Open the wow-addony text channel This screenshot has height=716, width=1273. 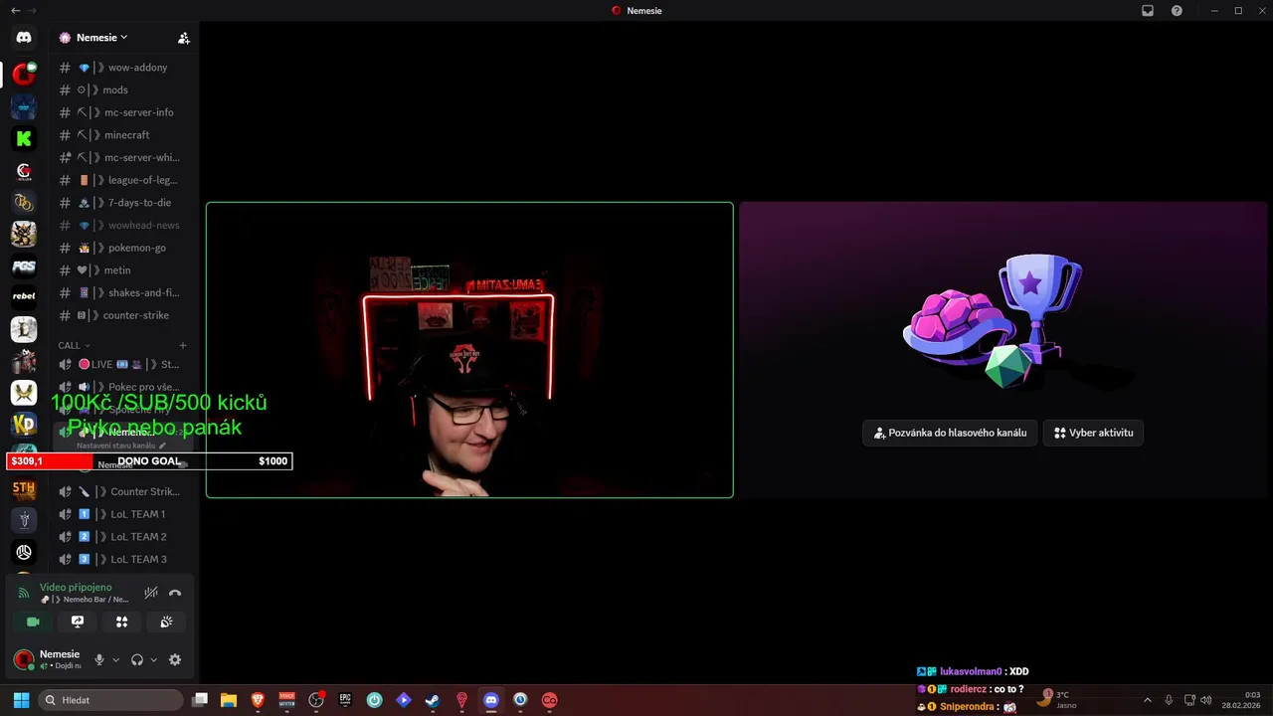[x=123, y=68]
